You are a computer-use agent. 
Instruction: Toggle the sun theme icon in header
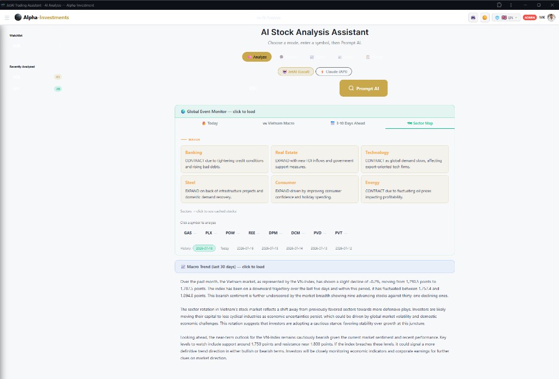485,17
